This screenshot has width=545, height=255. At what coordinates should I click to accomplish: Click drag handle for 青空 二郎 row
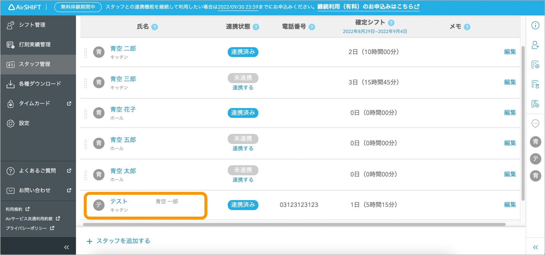coord(86,52)
